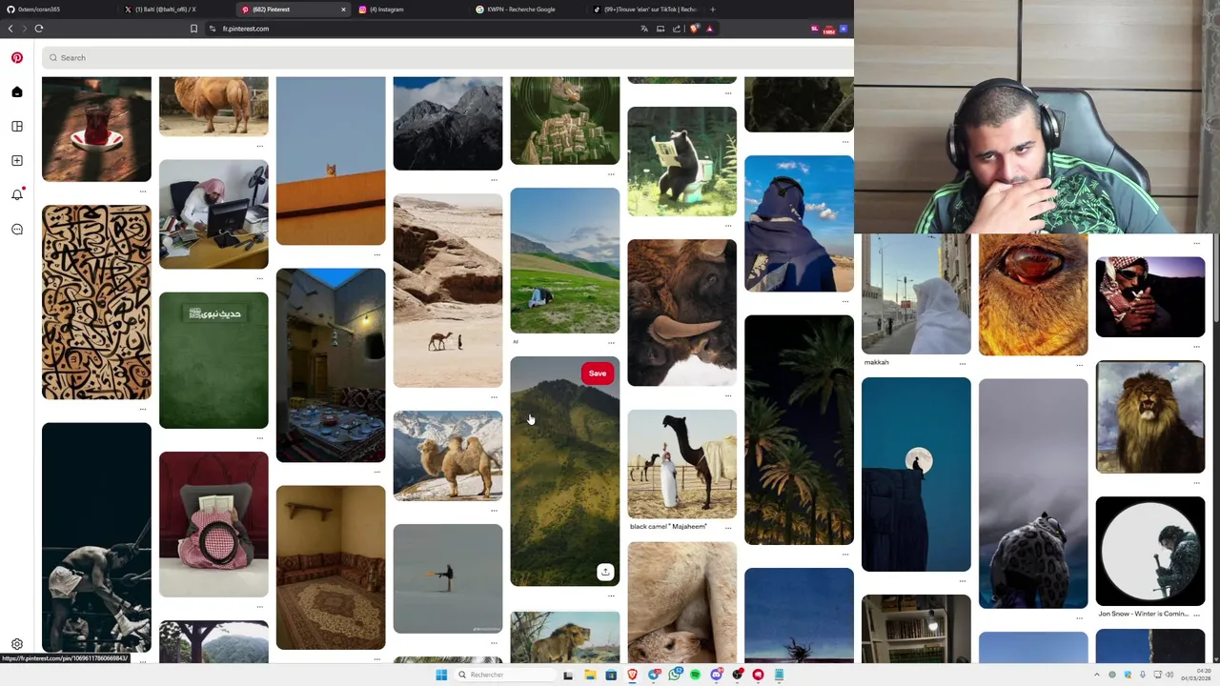Open man in red keffiyeh pin

click(1150, 296)
